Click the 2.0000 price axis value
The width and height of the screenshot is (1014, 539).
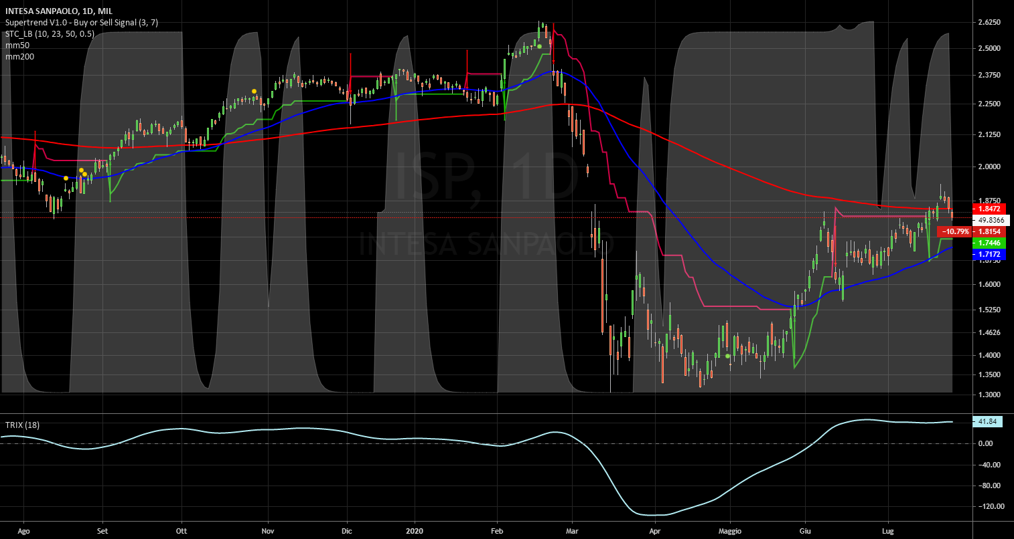[990, 167]
